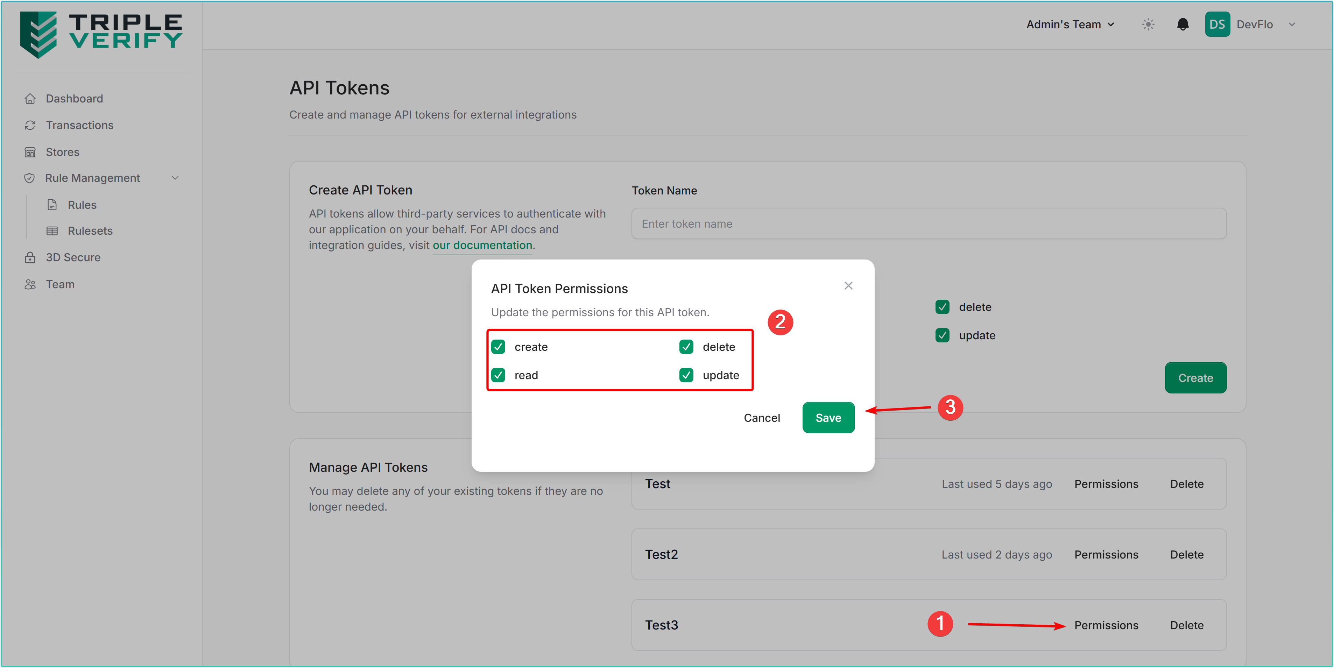The width and height of the screenshot is (1334, 668).
Task: Click the Team people icon
Action: pyautogui.click(x=30, y=284)
